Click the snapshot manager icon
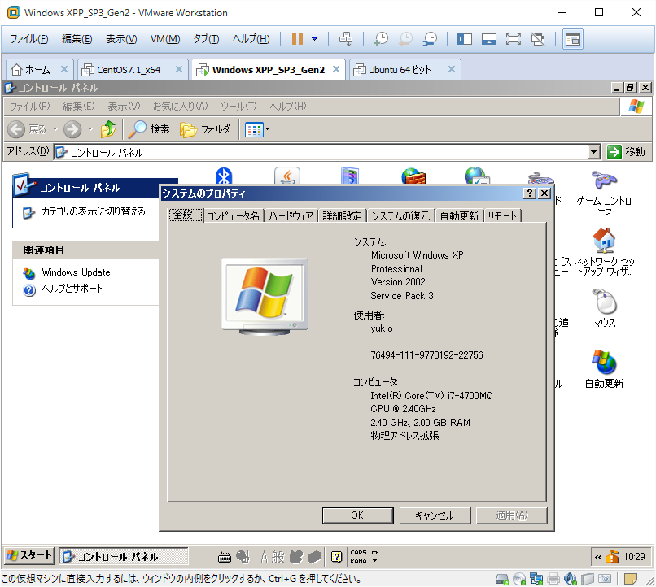Screen dimensions: 656x587 tap(430, 39)
